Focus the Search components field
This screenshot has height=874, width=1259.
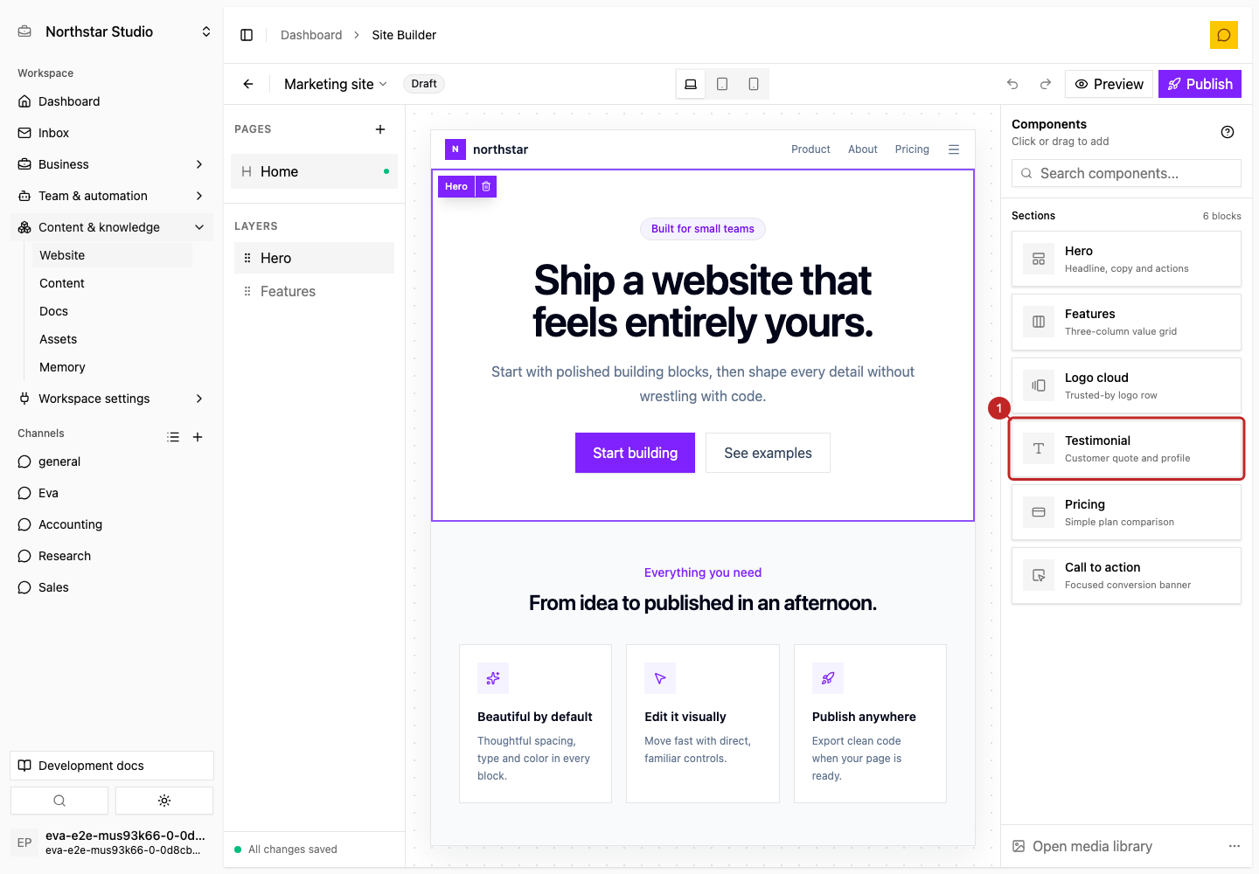coord(1126,173)
